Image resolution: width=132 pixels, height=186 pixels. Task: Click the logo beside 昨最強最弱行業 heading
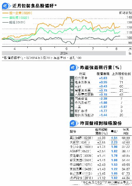pos(74,68)
